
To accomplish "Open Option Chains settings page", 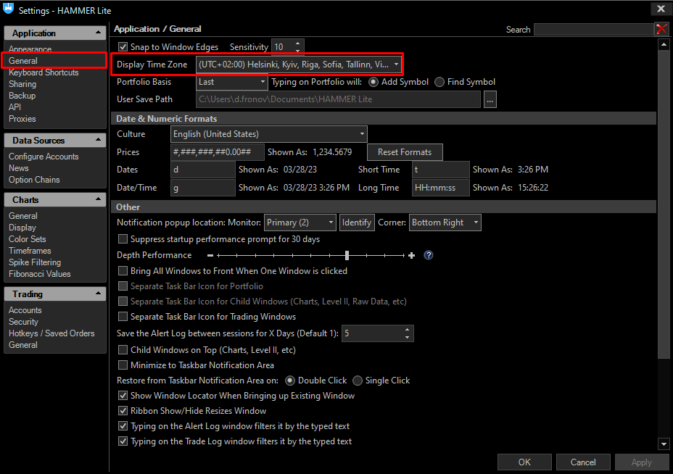I will coord(34,180).
